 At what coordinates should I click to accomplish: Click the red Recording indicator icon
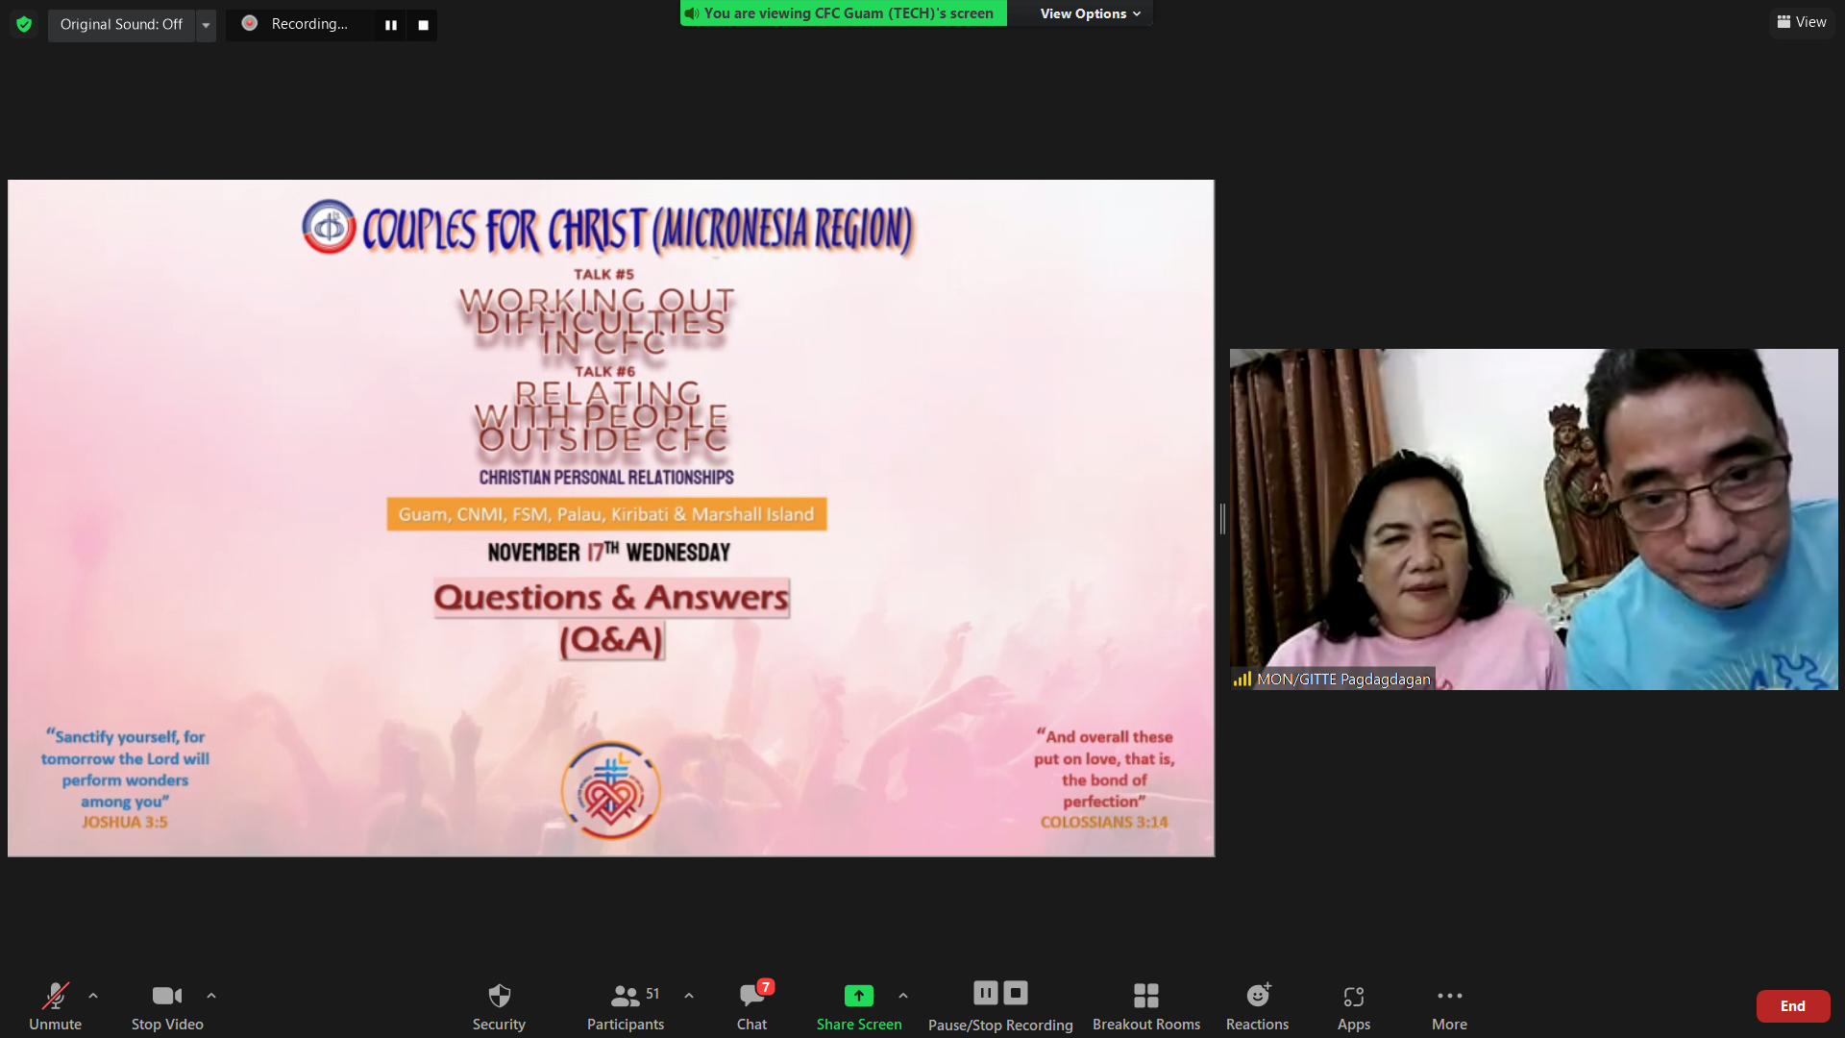pyautogui.click(x=250, y=23)
